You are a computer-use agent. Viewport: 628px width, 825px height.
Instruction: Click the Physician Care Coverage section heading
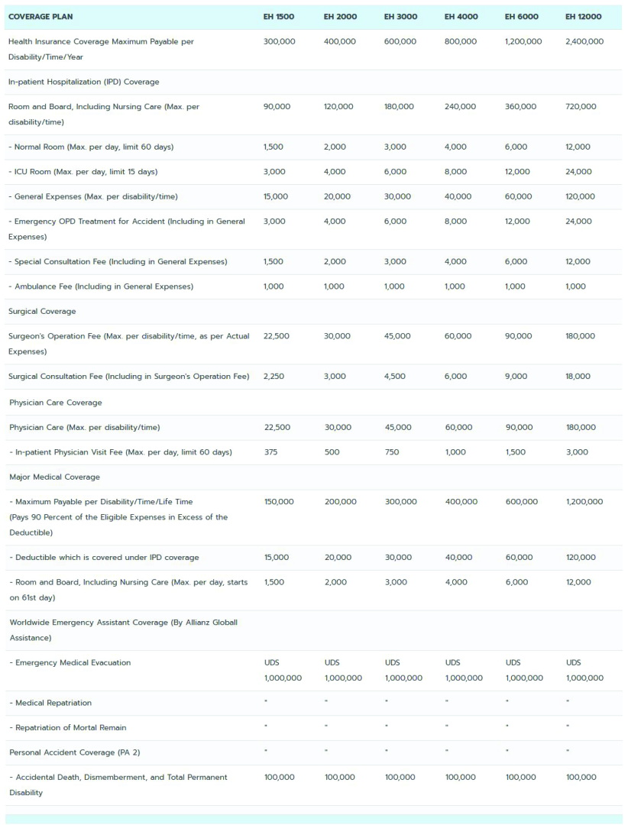click(56, 403)
